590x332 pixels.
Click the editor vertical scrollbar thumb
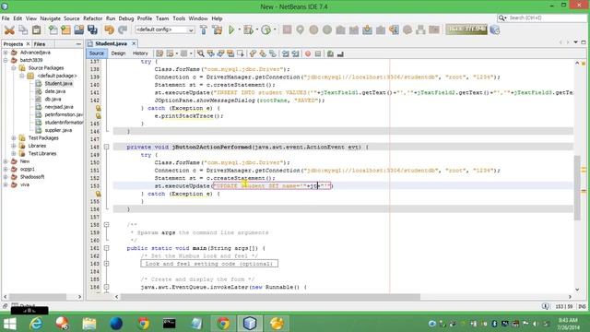[577, 188]
